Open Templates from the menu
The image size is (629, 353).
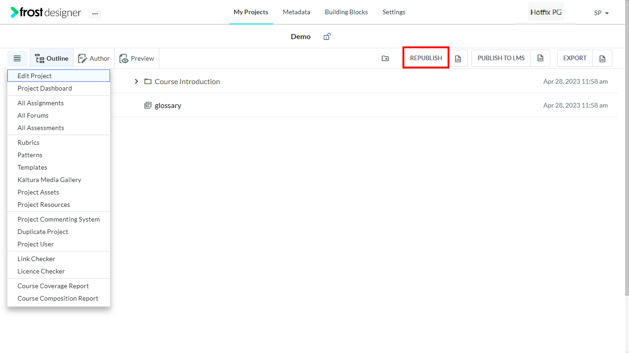[x=58, y=167]
